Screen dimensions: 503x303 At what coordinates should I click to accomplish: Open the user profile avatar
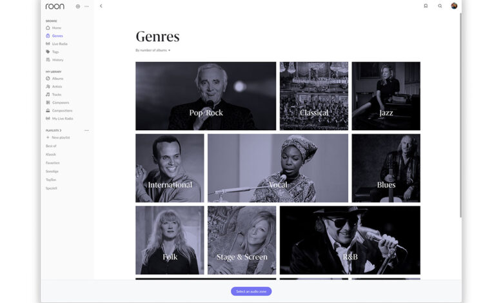[454, 6]
